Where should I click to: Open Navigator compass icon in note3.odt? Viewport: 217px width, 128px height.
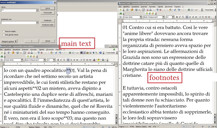(x=84, y=53)
